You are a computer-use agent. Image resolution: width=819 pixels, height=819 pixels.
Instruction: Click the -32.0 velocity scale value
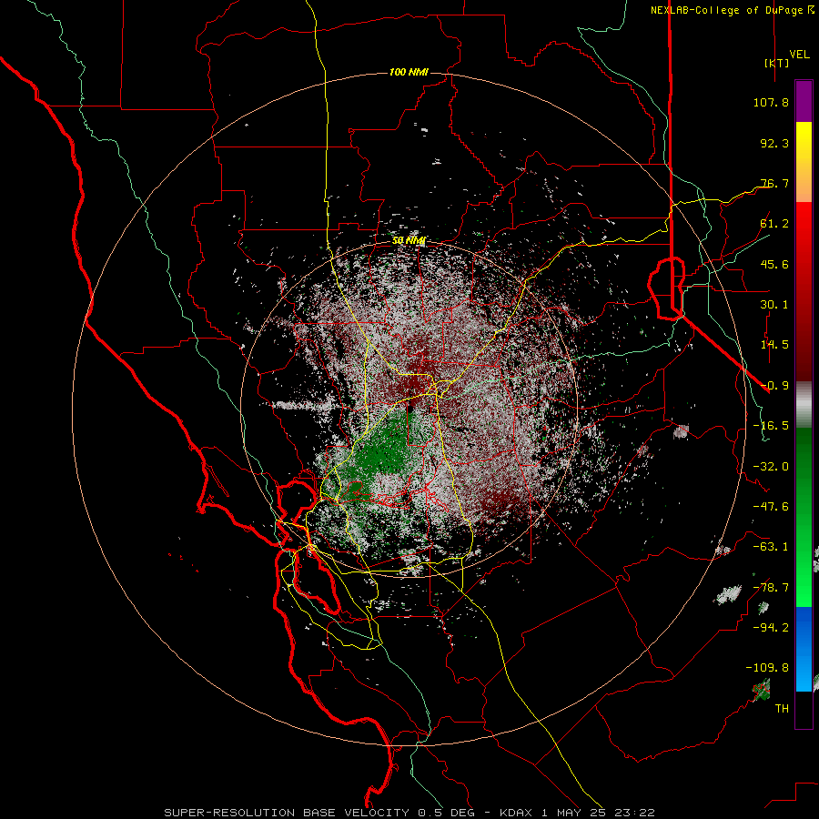[x=771, y=467]
